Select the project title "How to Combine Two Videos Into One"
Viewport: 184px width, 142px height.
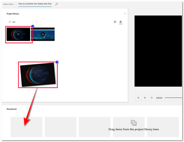[x=35, y=4]
